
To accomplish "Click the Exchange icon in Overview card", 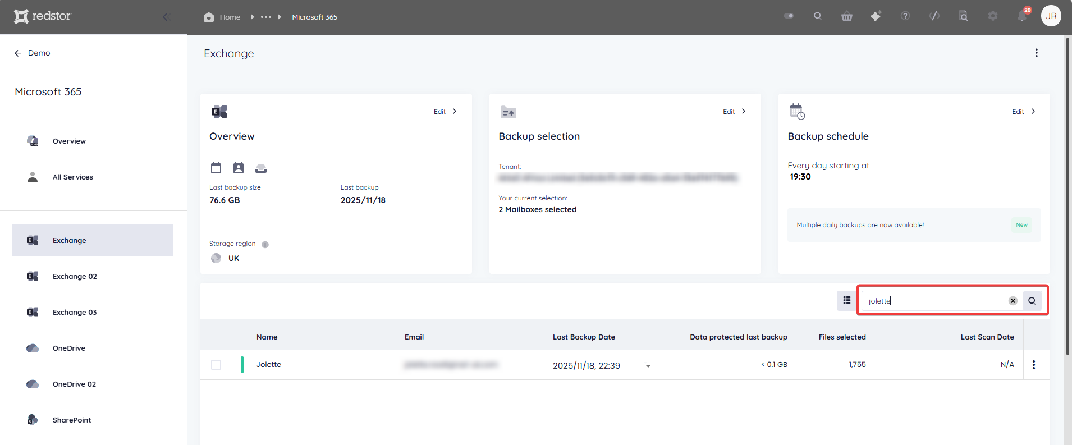I will coord(219,112).
